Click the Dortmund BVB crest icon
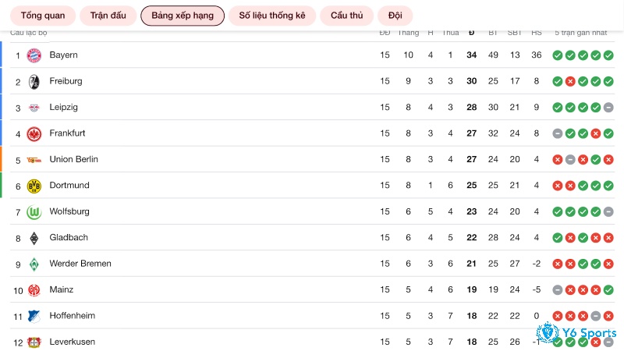624x351 pixels. coord(34,186)
